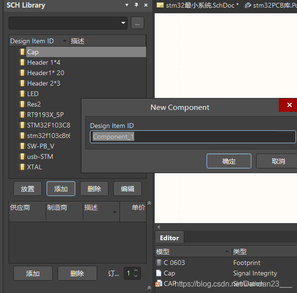
Task: Click the 描述 column header in the component list
Action: [x=108, y=41]
